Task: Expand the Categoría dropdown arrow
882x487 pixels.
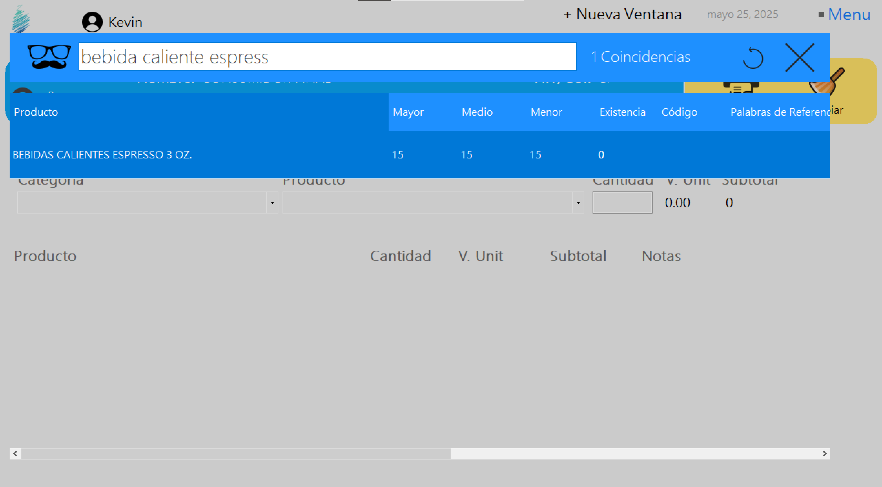Action: click(272, 203)
